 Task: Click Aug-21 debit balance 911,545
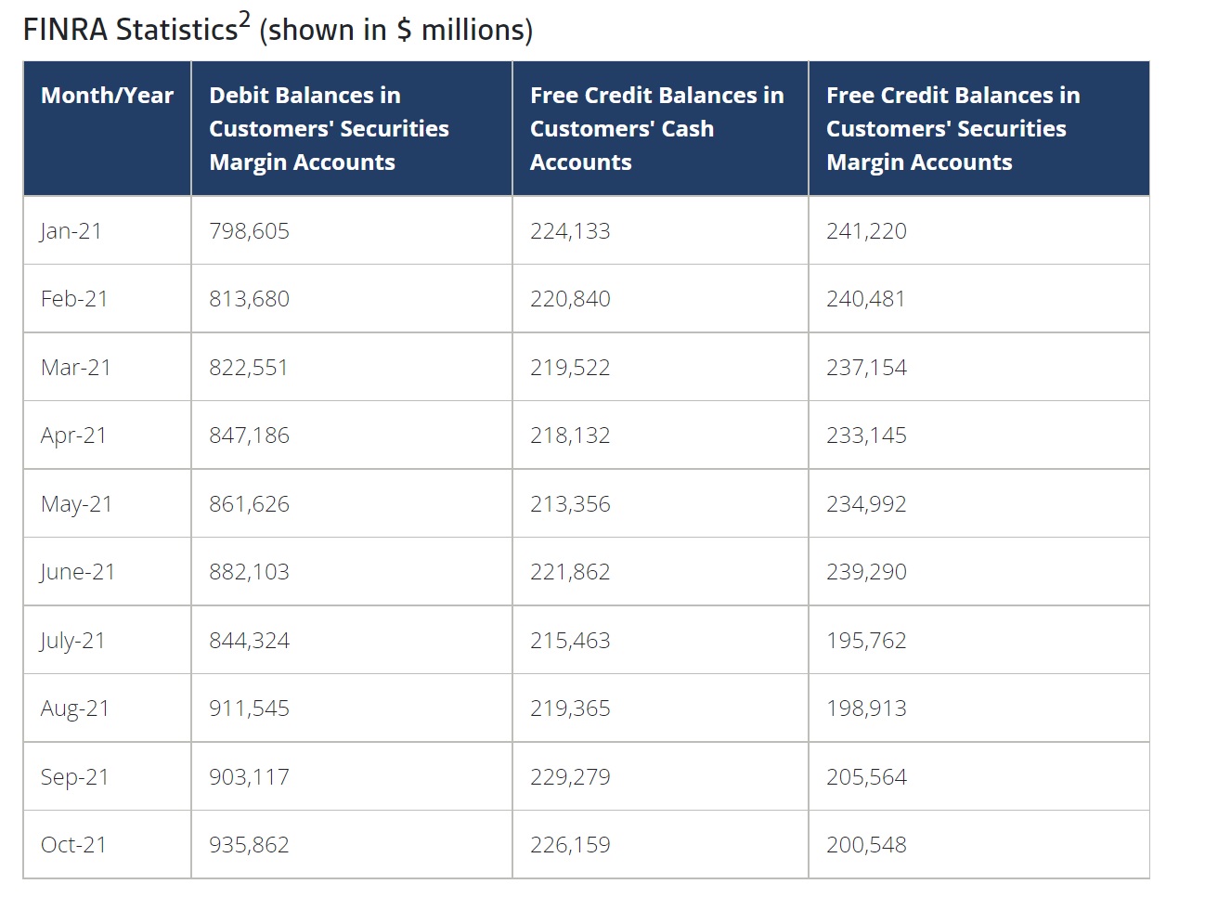(249, 708)
